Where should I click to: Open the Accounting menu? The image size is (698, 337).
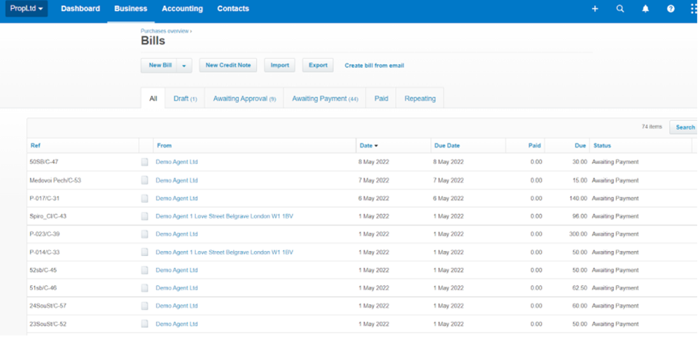(182, 9)
